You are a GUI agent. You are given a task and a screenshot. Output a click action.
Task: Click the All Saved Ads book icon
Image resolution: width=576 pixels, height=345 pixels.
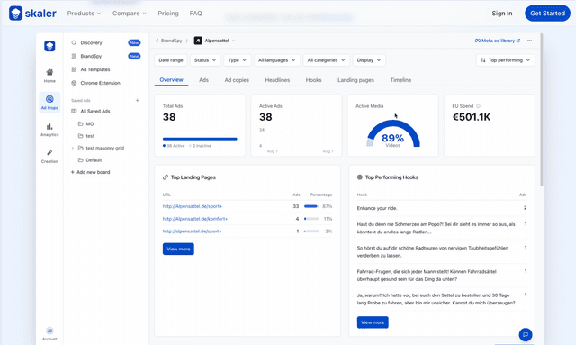point(74,111)
